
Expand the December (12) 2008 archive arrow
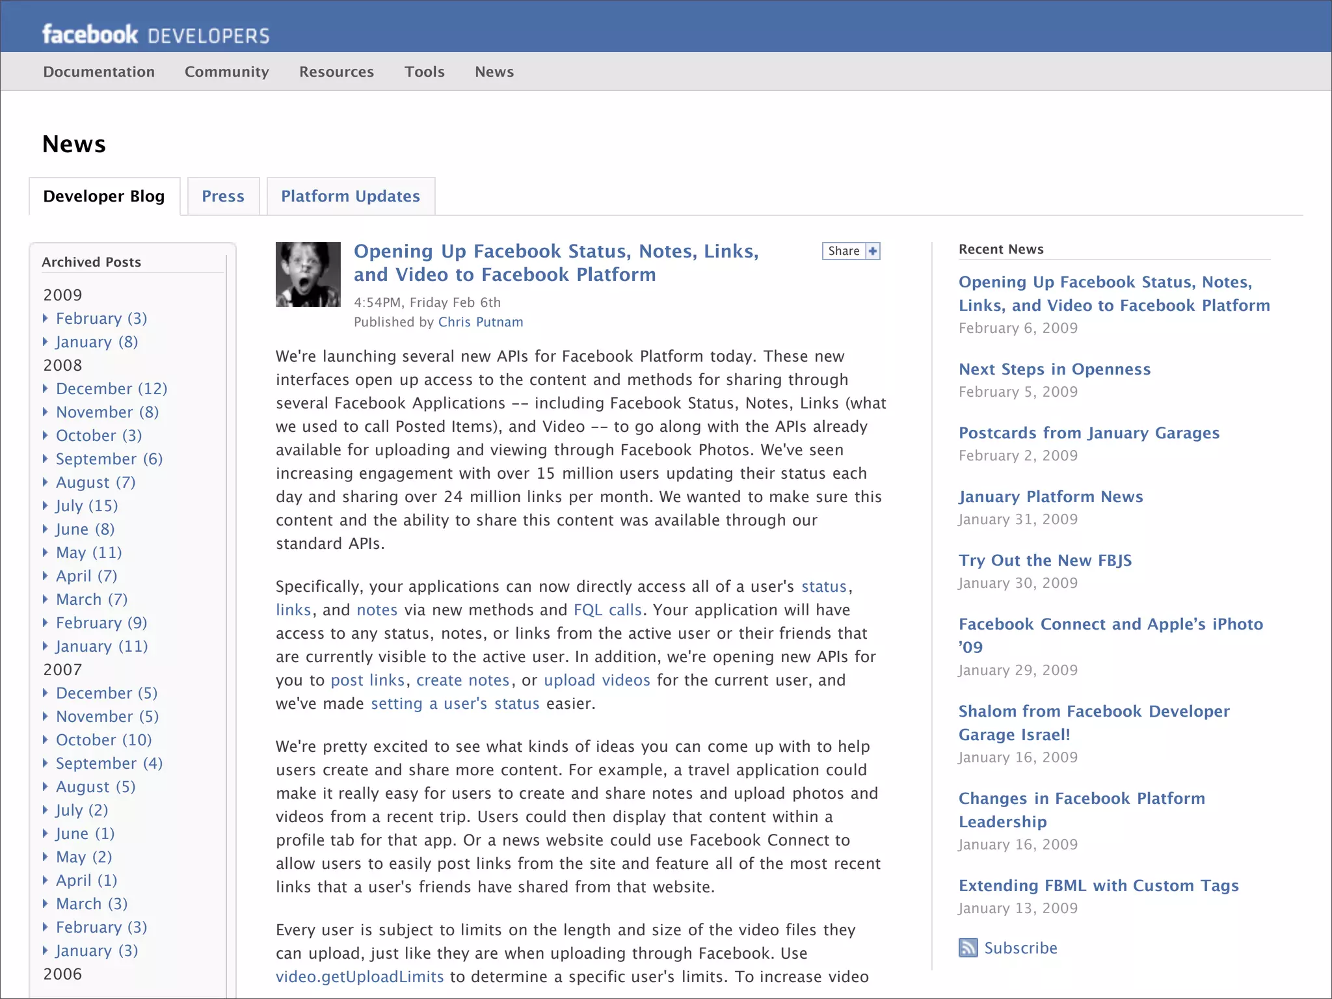coord(46,388)
